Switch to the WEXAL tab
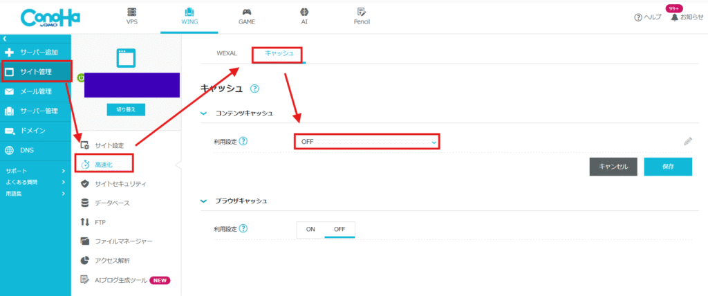708x296 pixels. click(x=226, y=53)
